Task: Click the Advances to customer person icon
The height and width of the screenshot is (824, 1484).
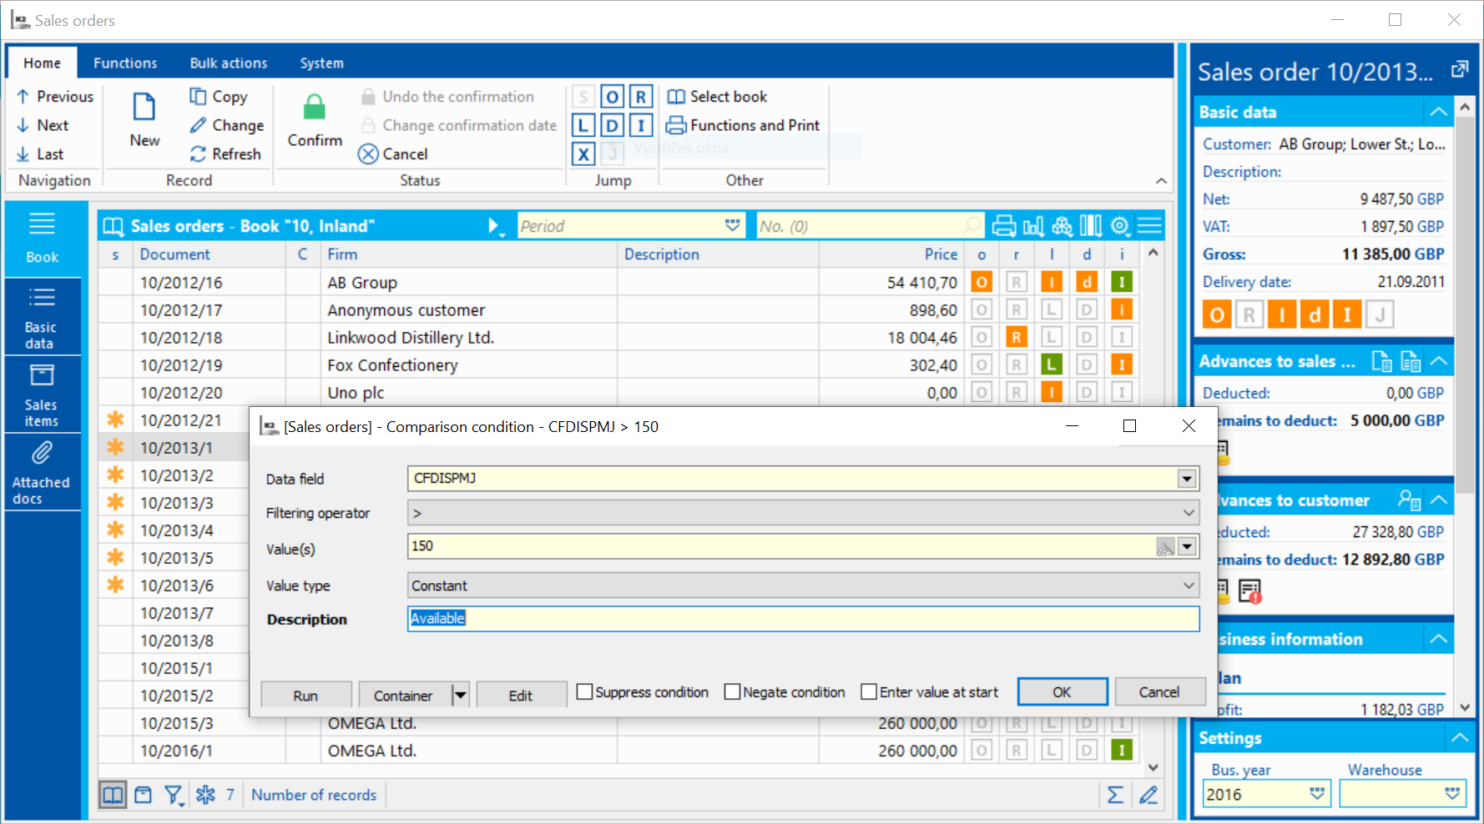Action: tap(1410, 500)
